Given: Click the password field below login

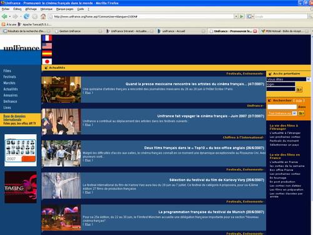Looking at the screenshot, I should pyautogui.click(x=280, y=89).
